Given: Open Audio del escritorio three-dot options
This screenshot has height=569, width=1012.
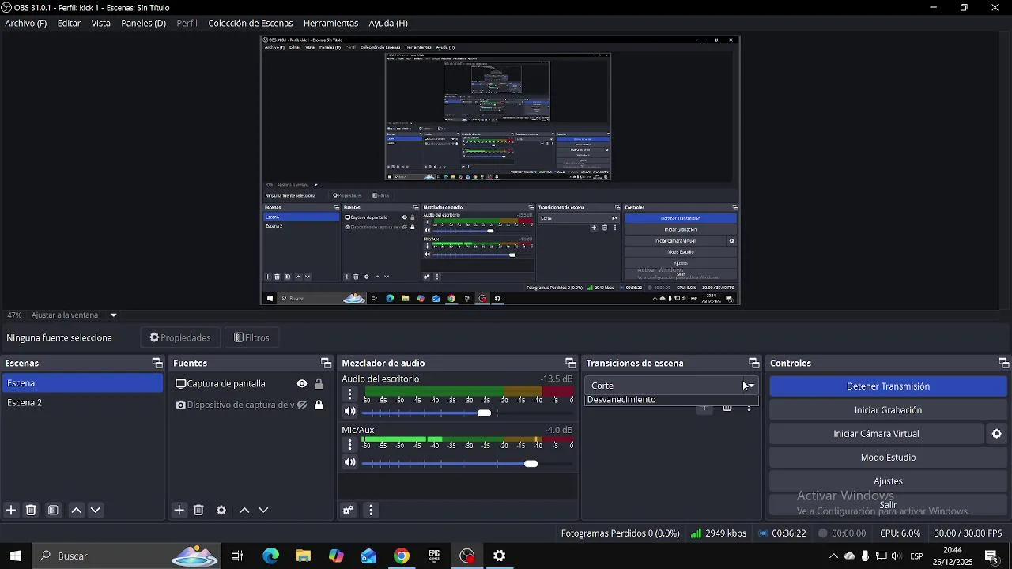Looking at the screenshot, I should click(x=349, y=394).
